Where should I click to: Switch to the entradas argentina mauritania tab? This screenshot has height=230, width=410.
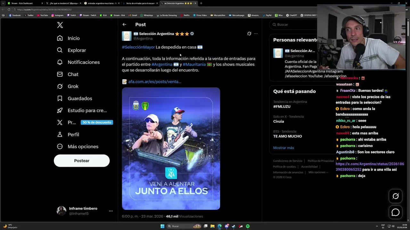[x=102, y=3]
